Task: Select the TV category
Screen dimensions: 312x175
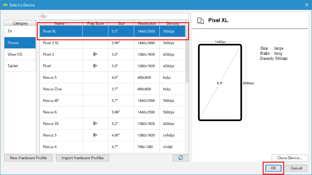Action: tap(20, 31)
